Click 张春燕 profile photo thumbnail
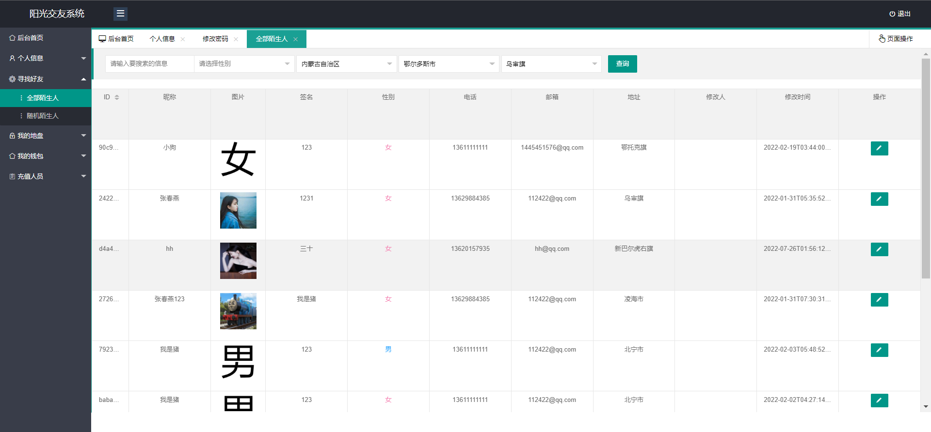931x432 pixels. coord(238,210)
